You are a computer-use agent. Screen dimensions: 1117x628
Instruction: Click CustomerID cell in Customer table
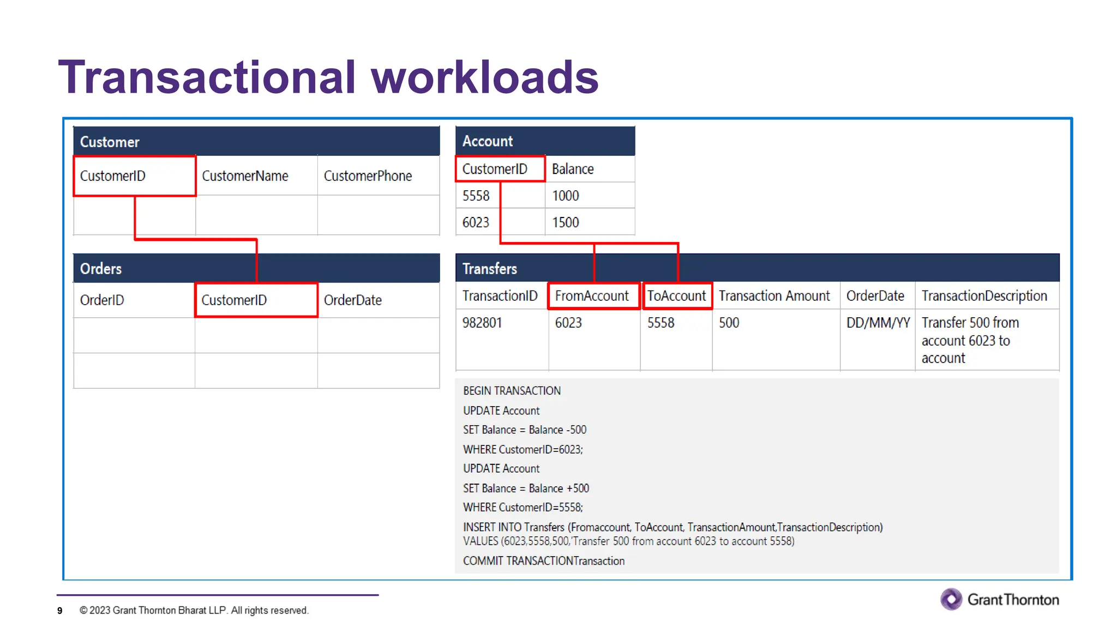[134, 176]
